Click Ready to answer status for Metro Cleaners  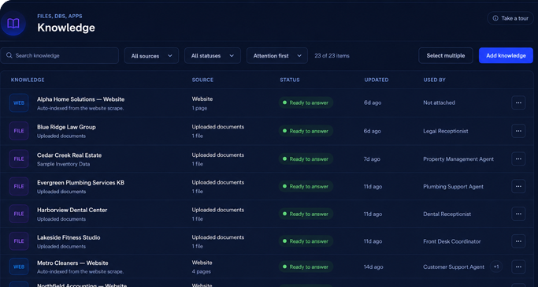(x=306, y=266)
